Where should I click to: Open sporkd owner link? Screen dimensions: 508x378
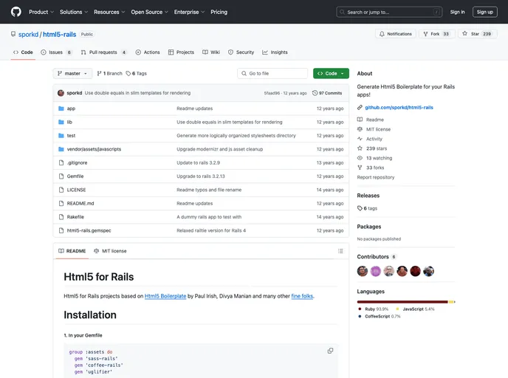tap(28, 35)
